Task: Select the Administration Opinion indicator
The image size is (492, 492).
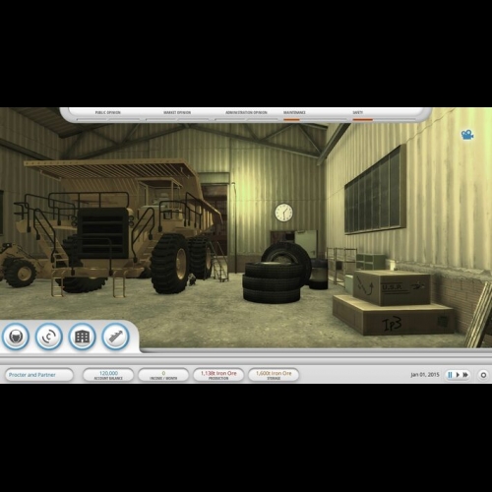Action: pos(246,114)
